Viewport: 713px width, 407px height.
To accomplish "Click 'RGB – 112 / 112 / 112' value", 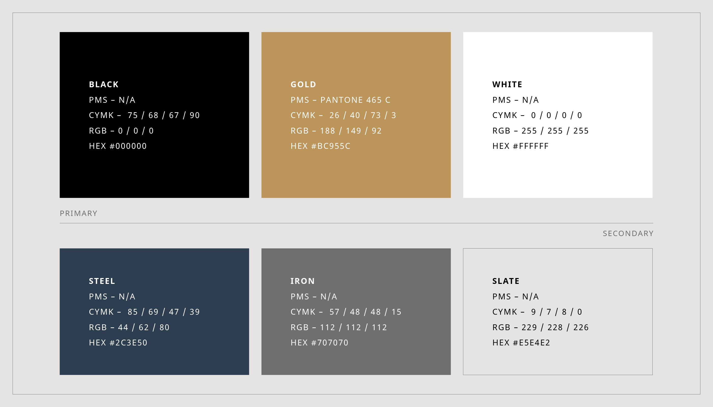I will pos(339,327).
